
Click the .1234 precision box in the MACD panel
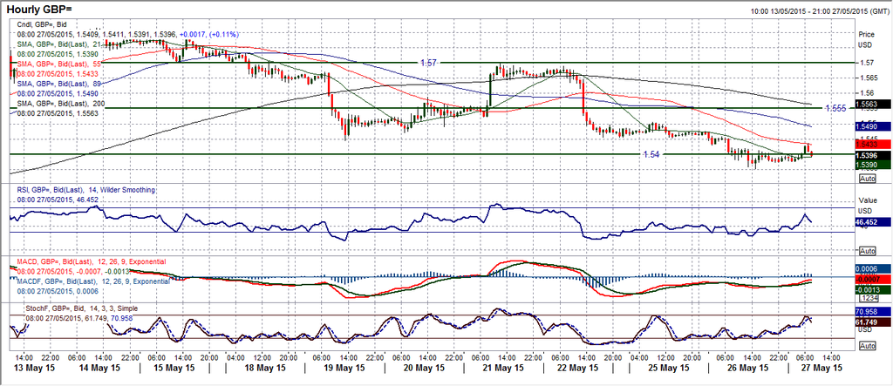(868, 300)
